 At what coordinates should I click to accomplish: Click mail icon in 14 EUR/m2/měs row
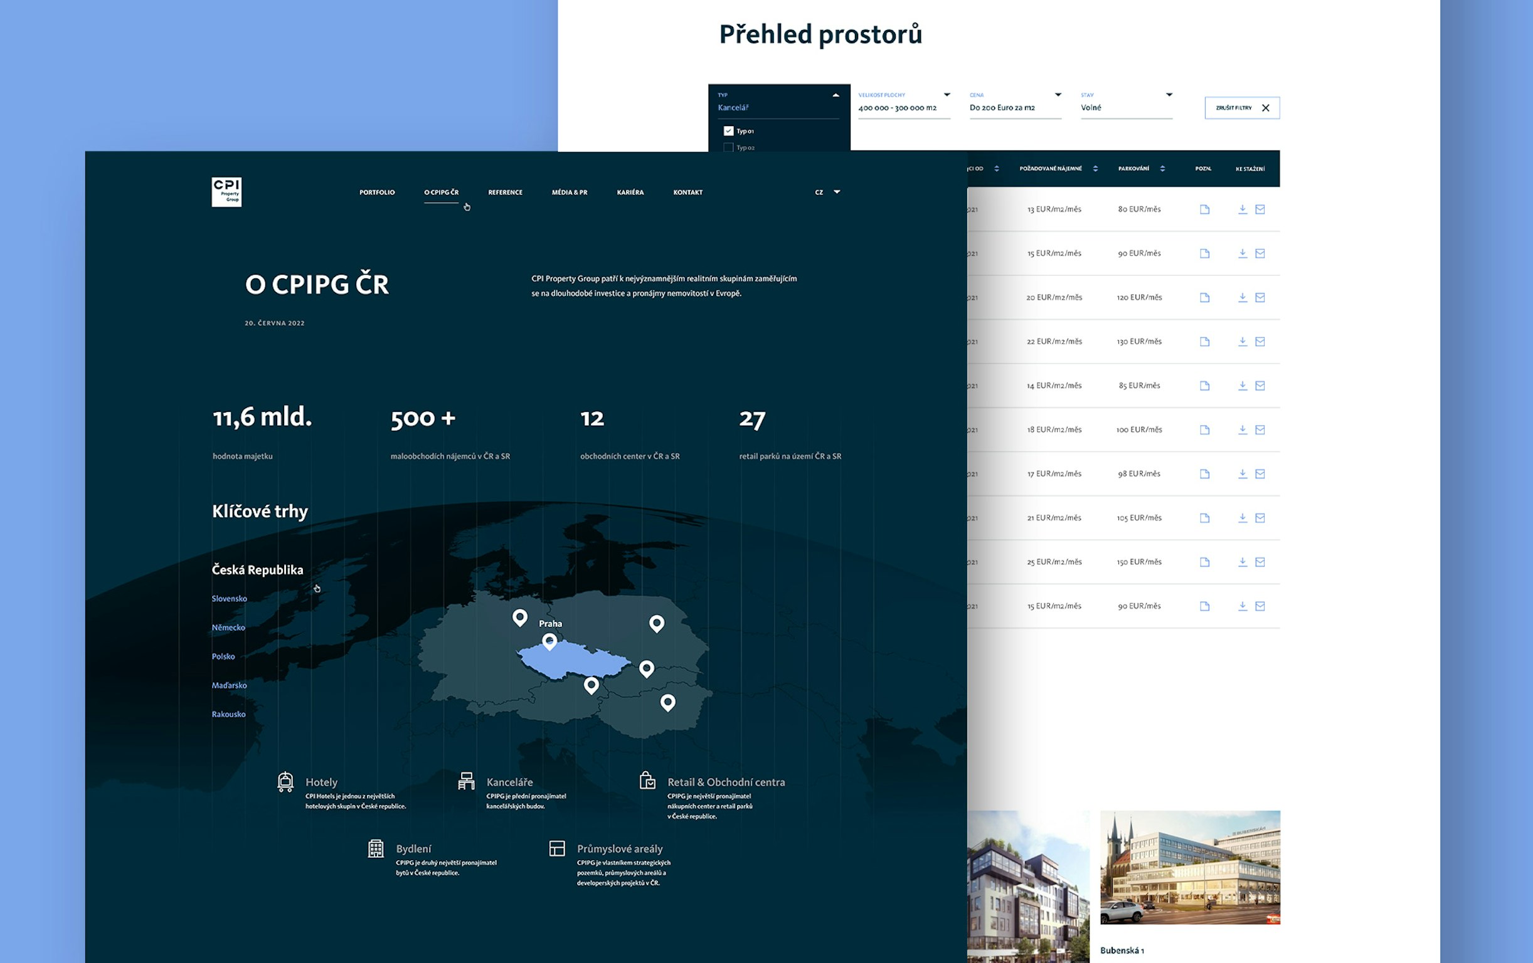[1260, 386]
